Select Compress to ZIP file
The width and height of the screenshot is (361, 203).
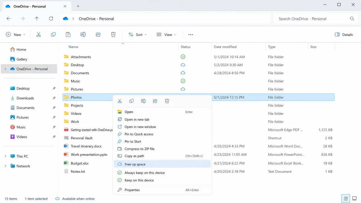pyautogui.click(x=162, y=149)
